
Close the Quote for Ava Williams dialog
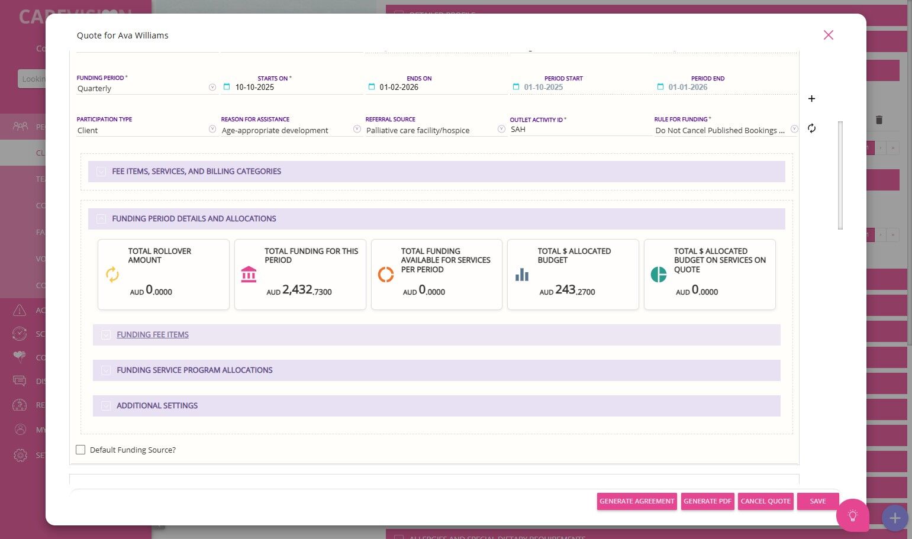click(x=829, y=35)
